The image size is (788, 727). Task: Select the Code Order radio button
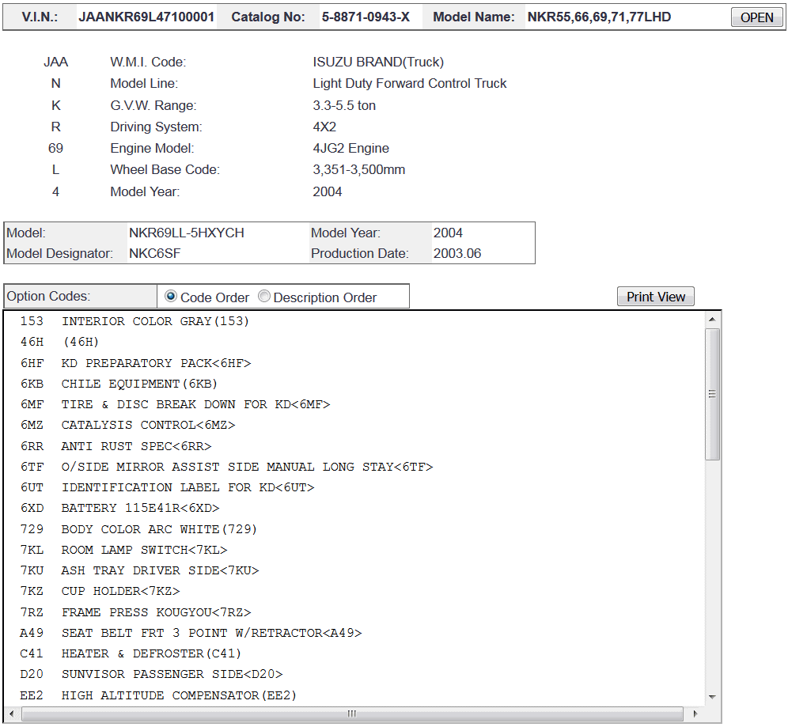pos(171,297)
